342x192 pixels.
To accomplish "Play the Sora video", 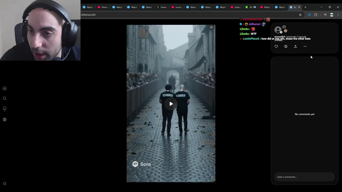I will [171, 104].
